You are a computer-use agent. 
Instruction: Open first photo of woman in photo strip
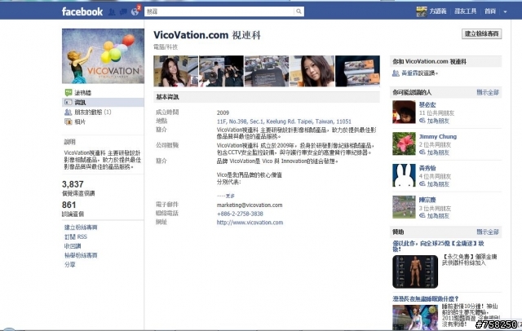pos(176,71)
